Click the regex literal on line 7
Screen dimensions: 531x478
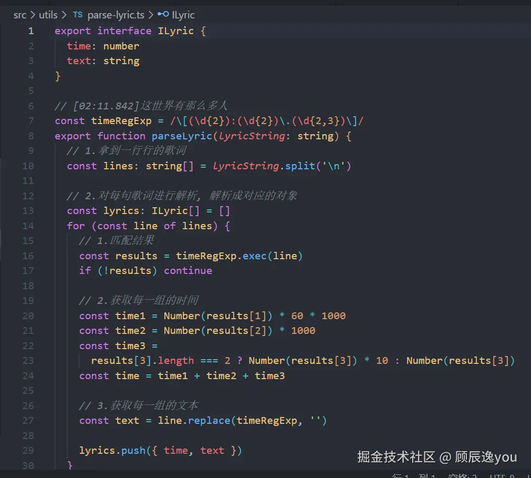267,121
